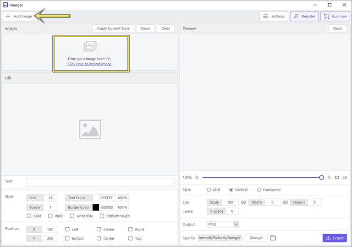
Task: Minimize the Imerger window
Action: pos(315,5)
